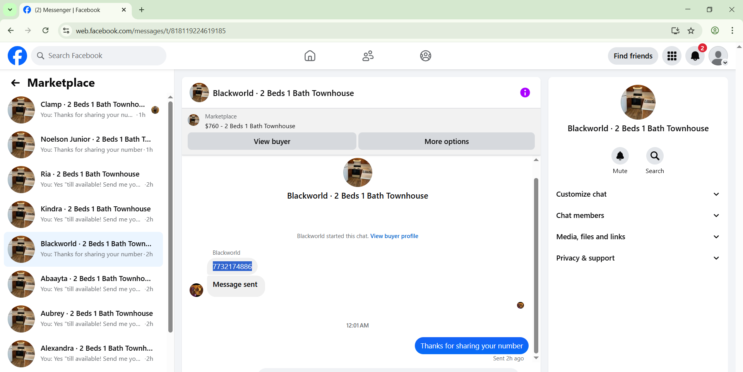Open the apps grid menu
Image resolution: width=743 pixels, height=372 pixels.
[x=672, y=56]
